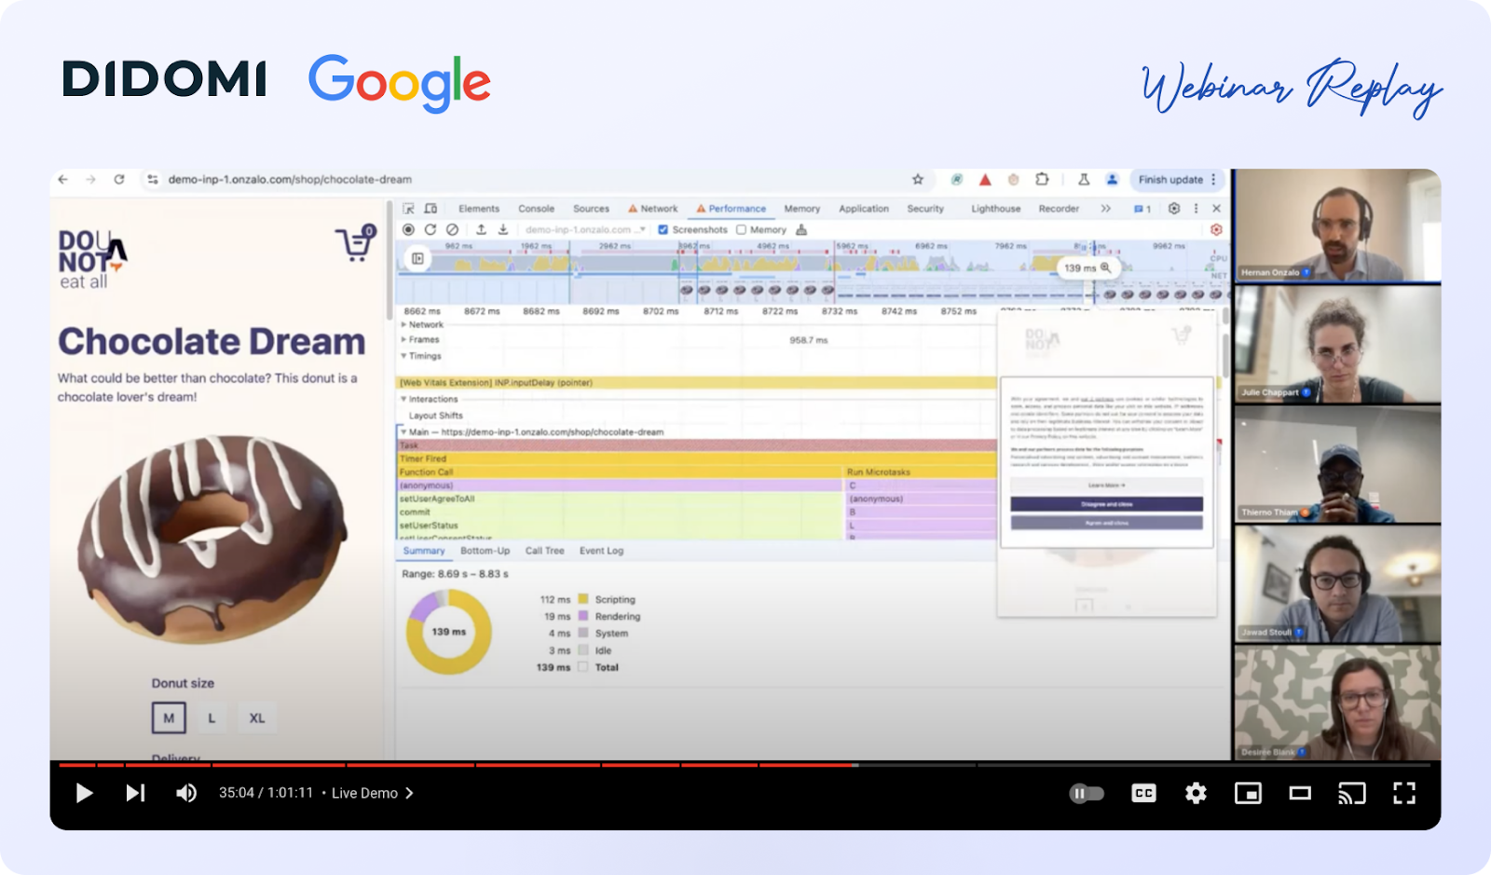
Task: Open DevTools settings gear
Action: [1174, 209]
